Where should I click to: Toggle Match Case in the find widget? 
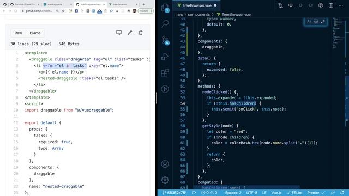[x=309, y=22]
